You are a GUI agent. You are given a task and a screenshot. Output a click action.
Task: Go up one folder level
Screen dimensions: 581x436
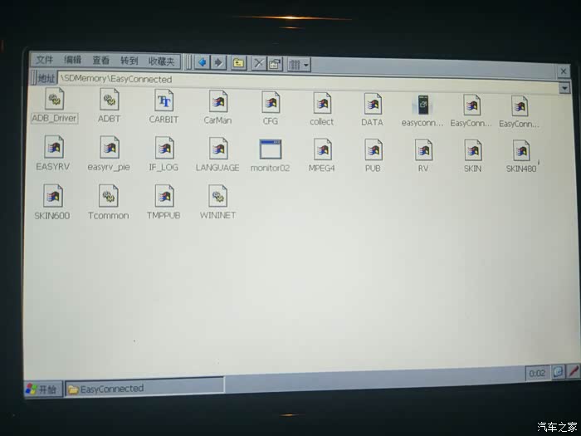point(239,63)
